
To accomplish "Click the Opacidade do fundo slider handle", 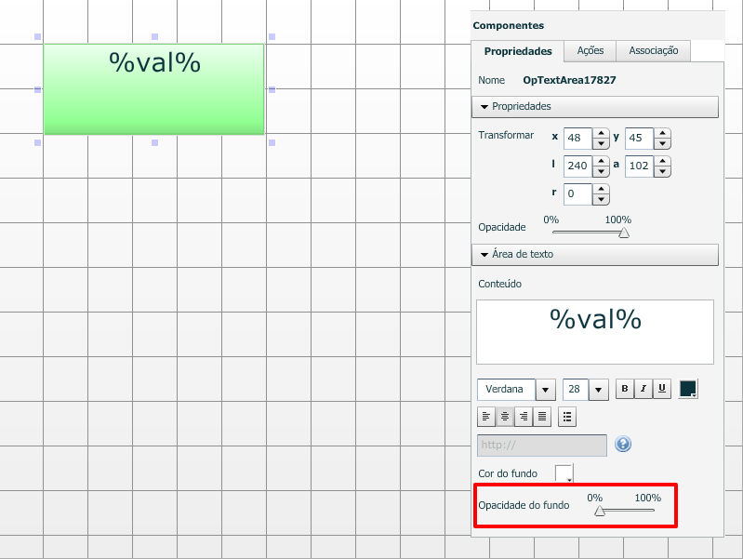I will (600, 511).
